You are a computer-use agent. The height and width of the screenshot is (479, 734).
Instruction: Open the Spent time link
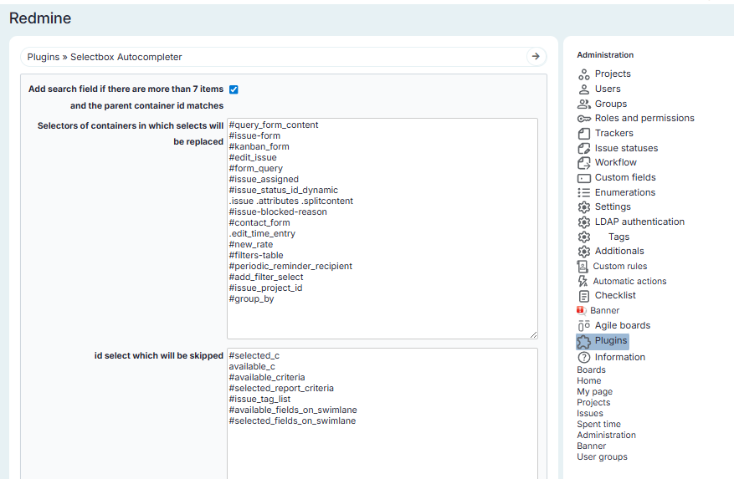[x=598, y=424]
